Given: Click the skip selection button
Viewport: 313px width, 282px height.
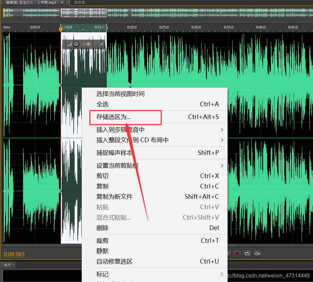Looking at the screenshot, I should click(x=257, y=254).
